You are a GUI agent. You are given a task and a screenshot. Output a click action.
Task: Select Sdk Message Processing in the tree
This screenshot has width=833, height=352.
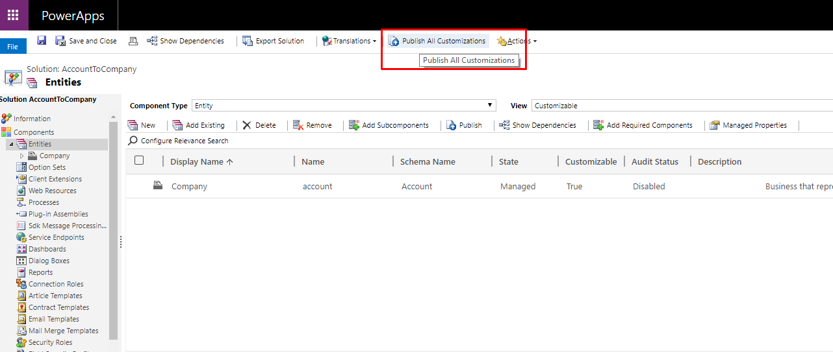pyautogui.click(x=68, y=226)
